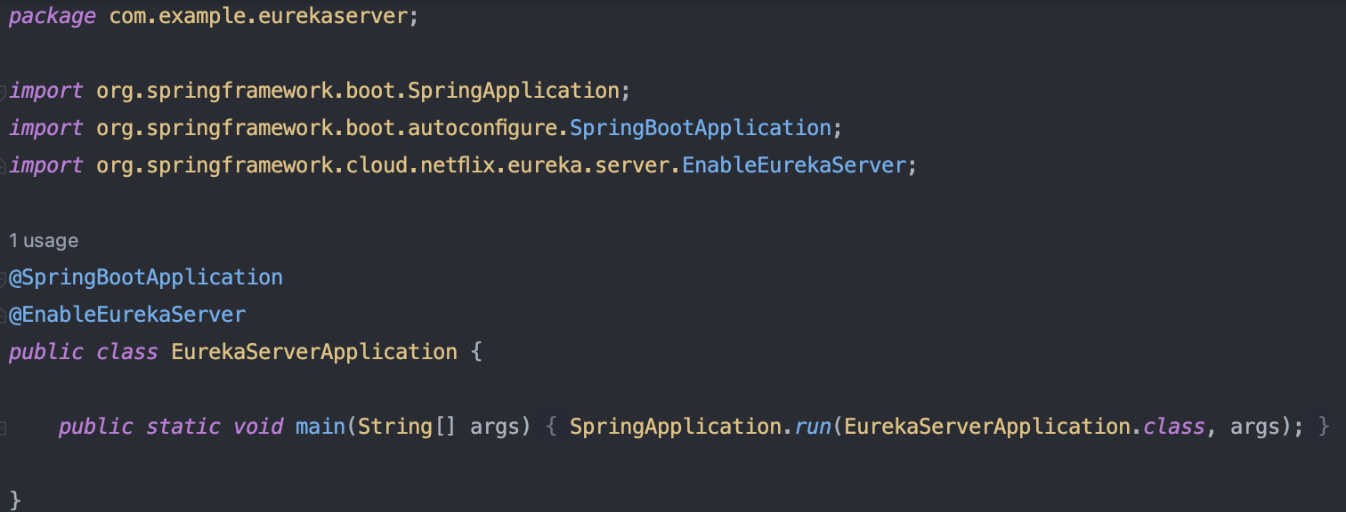Viewport: 1346px width, 512px height.
Task: Click SpringApplication before .run call
Action: pyautogui.click(x=676, y=427)
